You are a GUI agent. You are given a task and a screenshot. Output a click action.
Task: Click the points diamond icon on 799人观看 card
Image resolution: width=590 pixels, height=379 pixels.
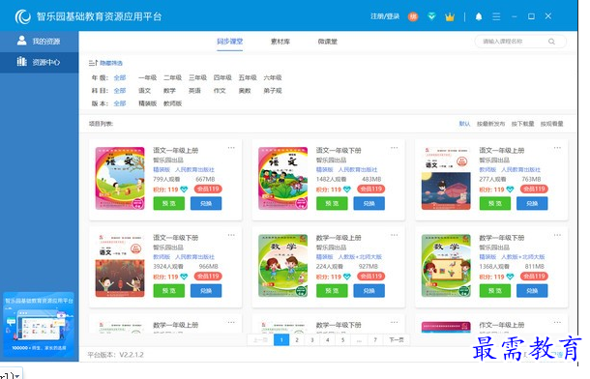click(184, 189)
